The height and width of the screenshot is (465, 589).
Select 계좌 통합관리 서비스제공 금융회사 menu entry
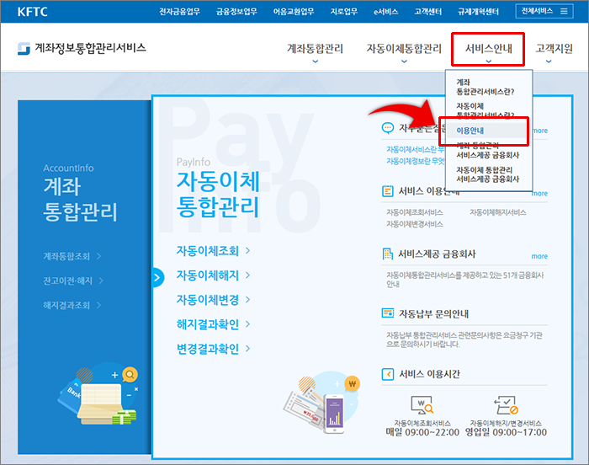click(x=487, y=151)
